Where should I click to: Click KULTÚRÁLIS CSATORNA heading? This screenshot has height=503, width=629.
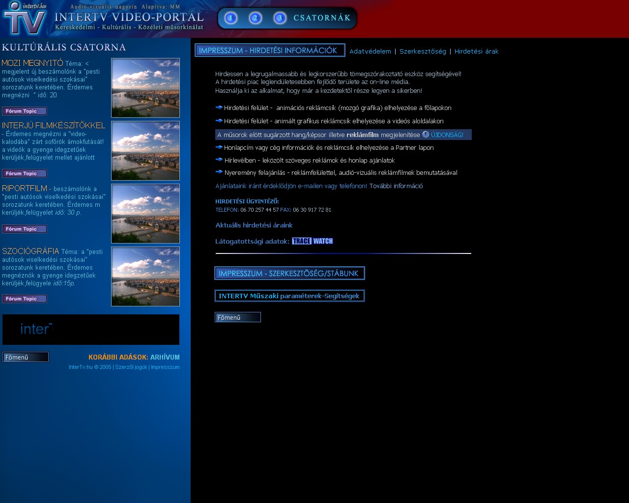[64, 47]
